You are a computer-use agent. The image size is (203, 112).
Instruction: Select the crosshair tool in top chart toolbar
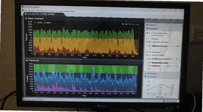35,22
